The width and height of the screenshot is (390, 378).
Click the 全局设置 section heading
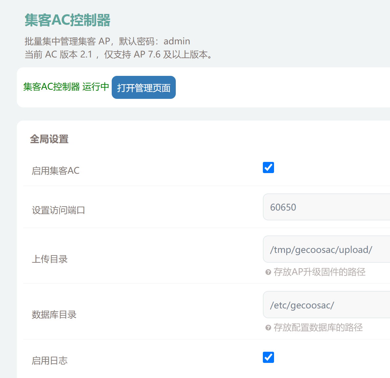pyautogui.click(x=49, y=139)
